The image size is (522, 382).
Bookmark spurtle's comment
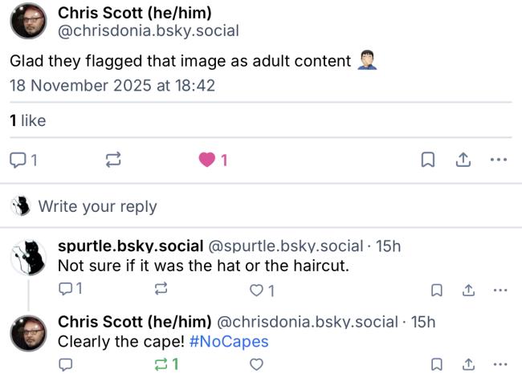435,290
